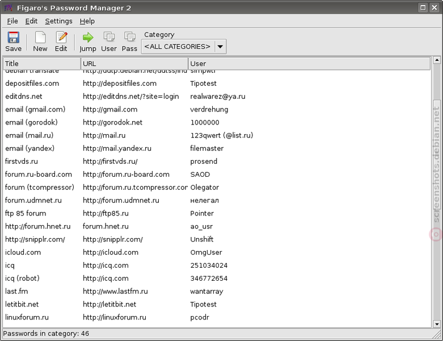
Task: Select the email (gorodok) row
Action: (217, 123)
